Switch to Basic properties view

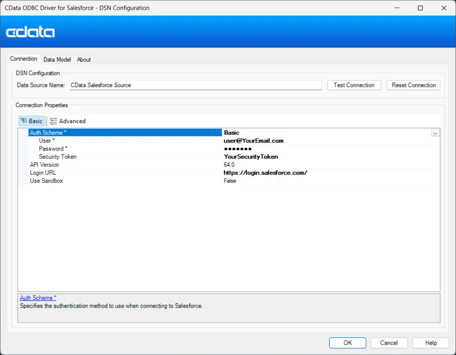point(32,121)
